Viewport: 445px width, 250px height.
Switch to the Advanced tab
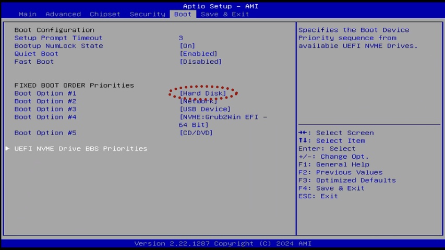pos(63,14)
